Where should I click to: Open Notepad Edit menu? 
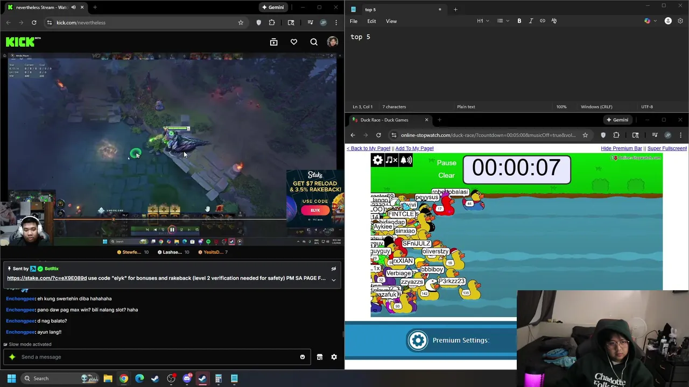coord(371,21)
